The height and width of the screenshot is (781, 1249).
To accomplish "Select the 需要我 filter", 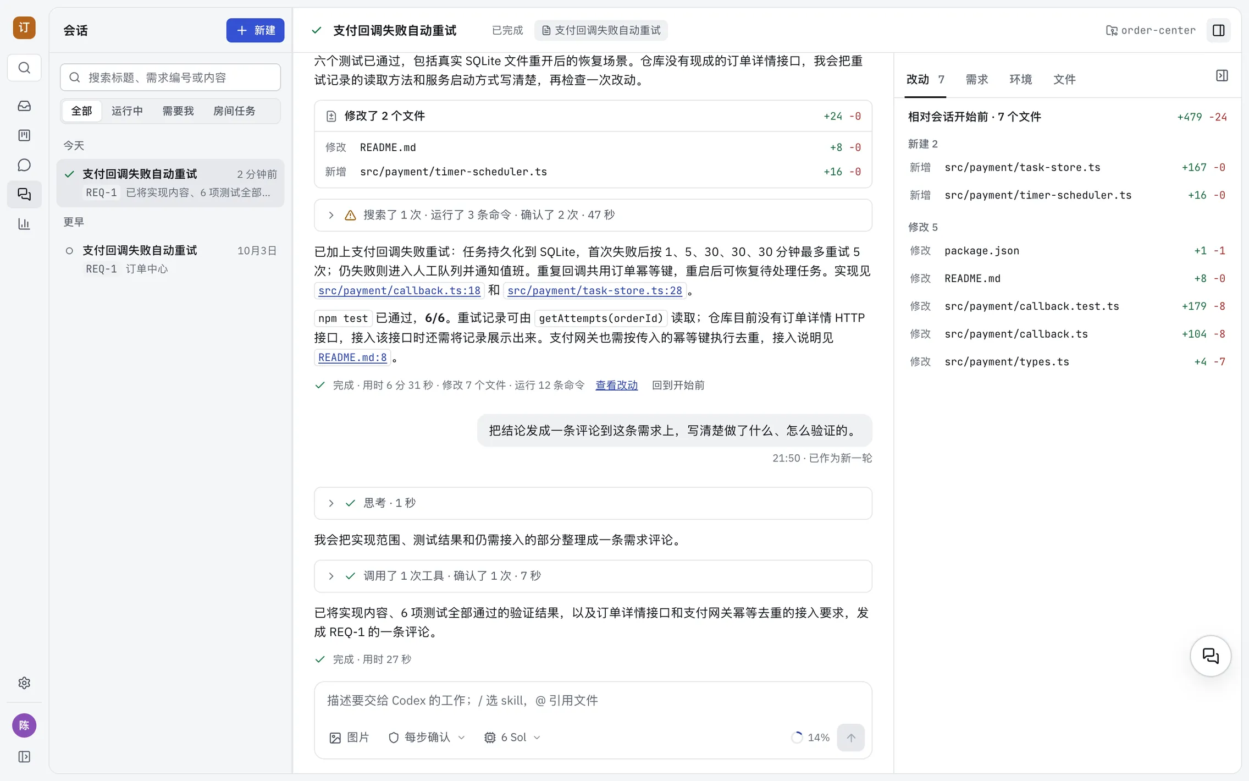I will [x=178, y=111].
